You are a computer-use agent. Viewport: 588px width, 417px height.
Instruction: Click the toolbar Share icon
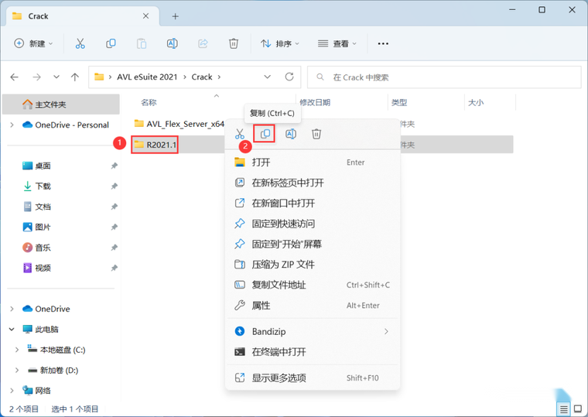point(203,43)
